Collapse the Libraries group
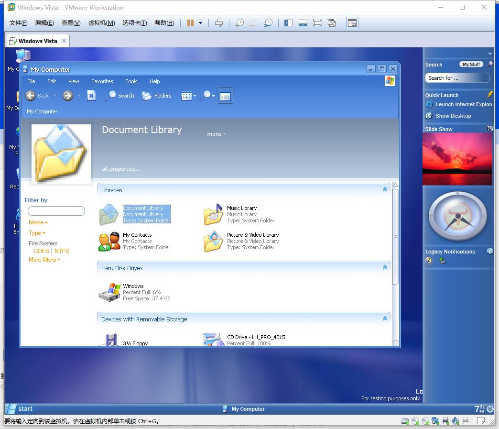 click(x=385, y=189)
